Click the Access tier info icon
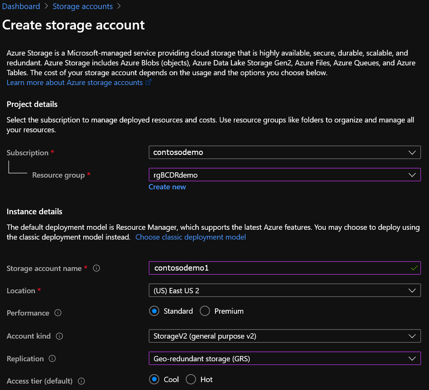This screenshot has height=390, width=429. click(81, 381)
